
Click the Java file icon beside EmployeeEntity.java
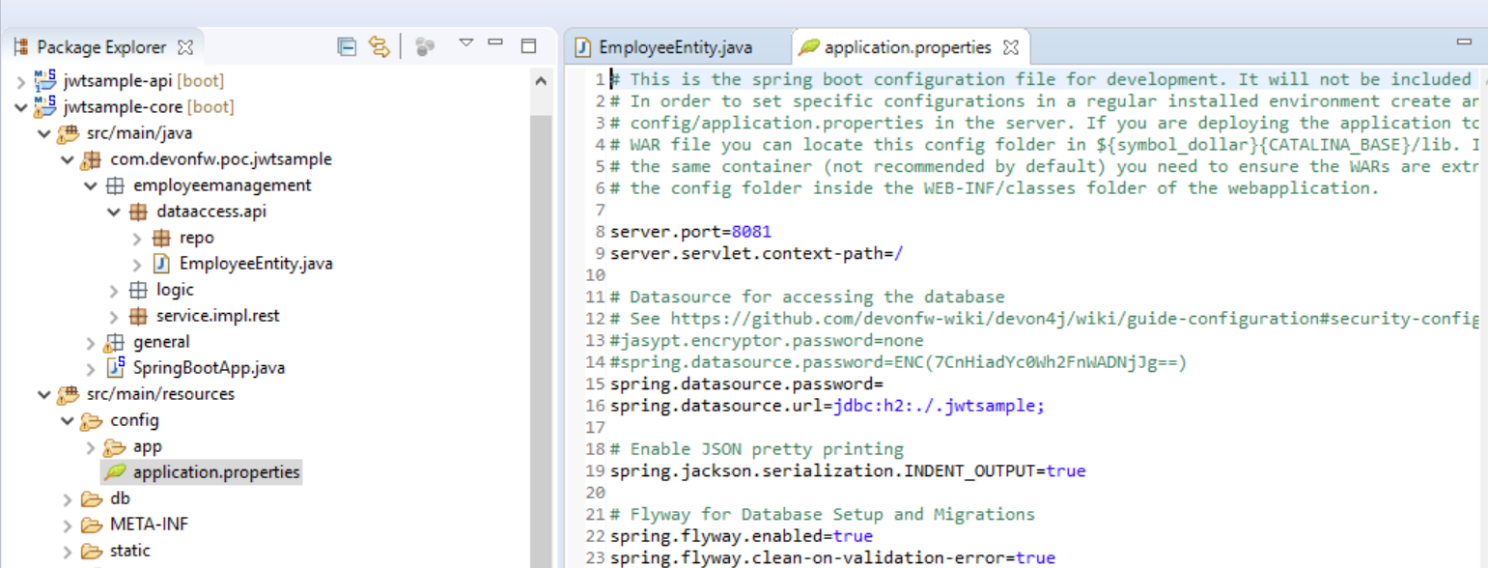tap(162, 263)
